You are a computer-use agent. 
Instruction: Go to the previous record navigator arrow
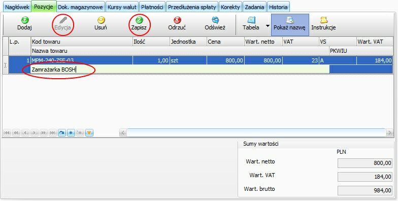tap(25, 133)
